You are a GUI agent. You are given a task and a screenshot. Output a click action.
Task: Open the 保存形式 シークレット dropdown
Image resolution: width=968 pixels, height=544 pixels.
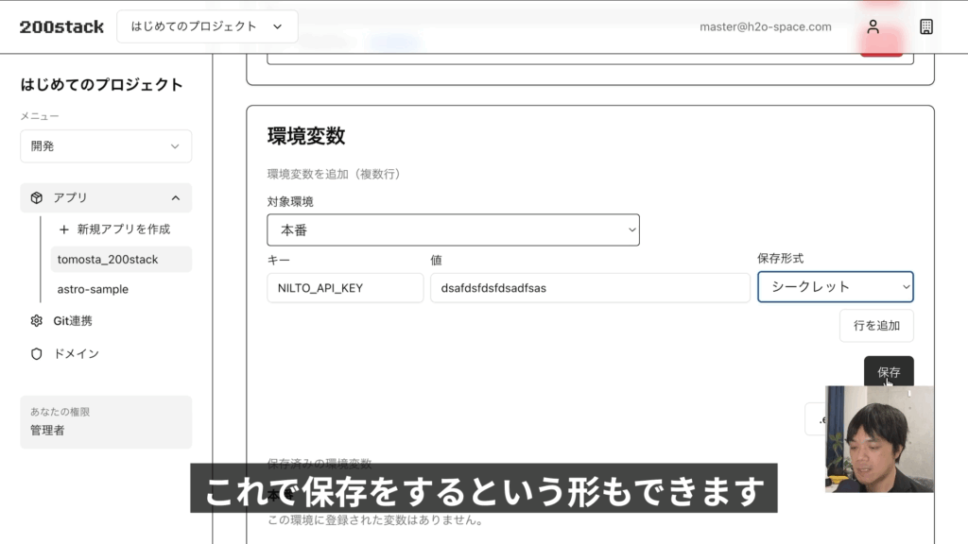(x=835, y=286)
